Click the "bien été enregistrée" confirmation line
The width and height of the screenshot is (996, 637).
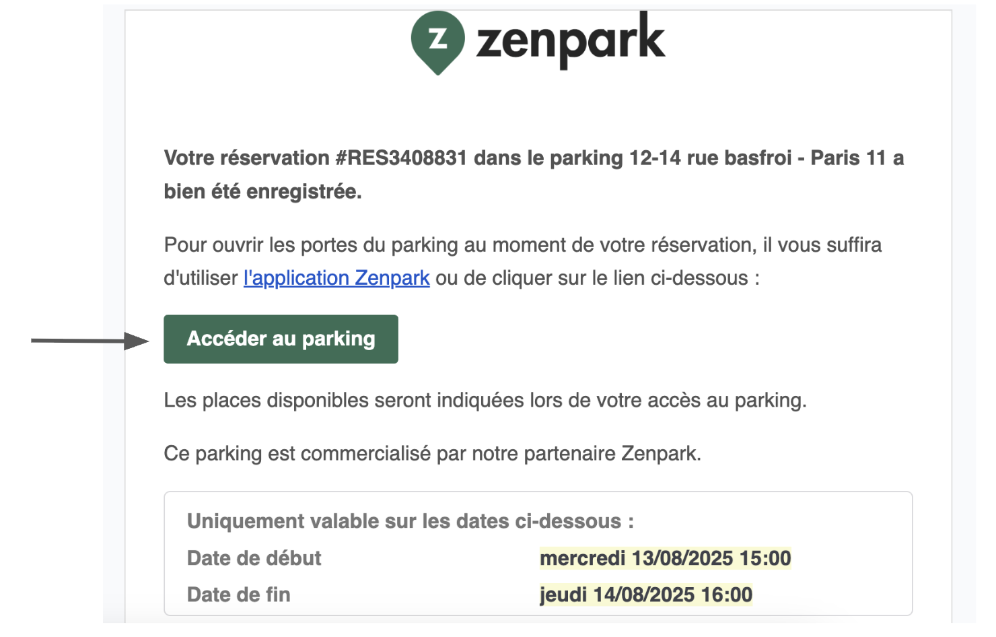tap(263, 192)
